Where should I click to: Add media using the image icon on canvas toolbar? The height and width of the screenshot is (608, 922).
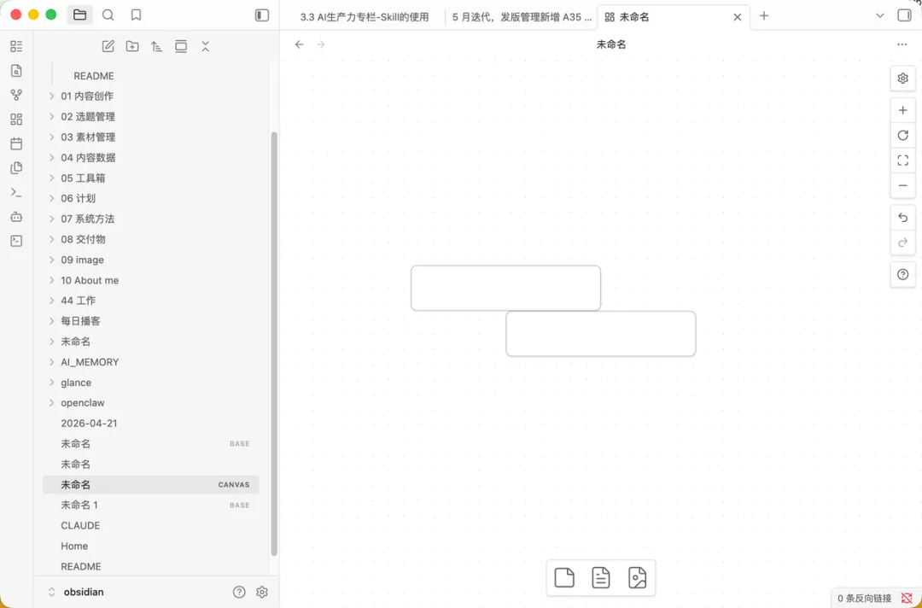[x=638, y=577]
